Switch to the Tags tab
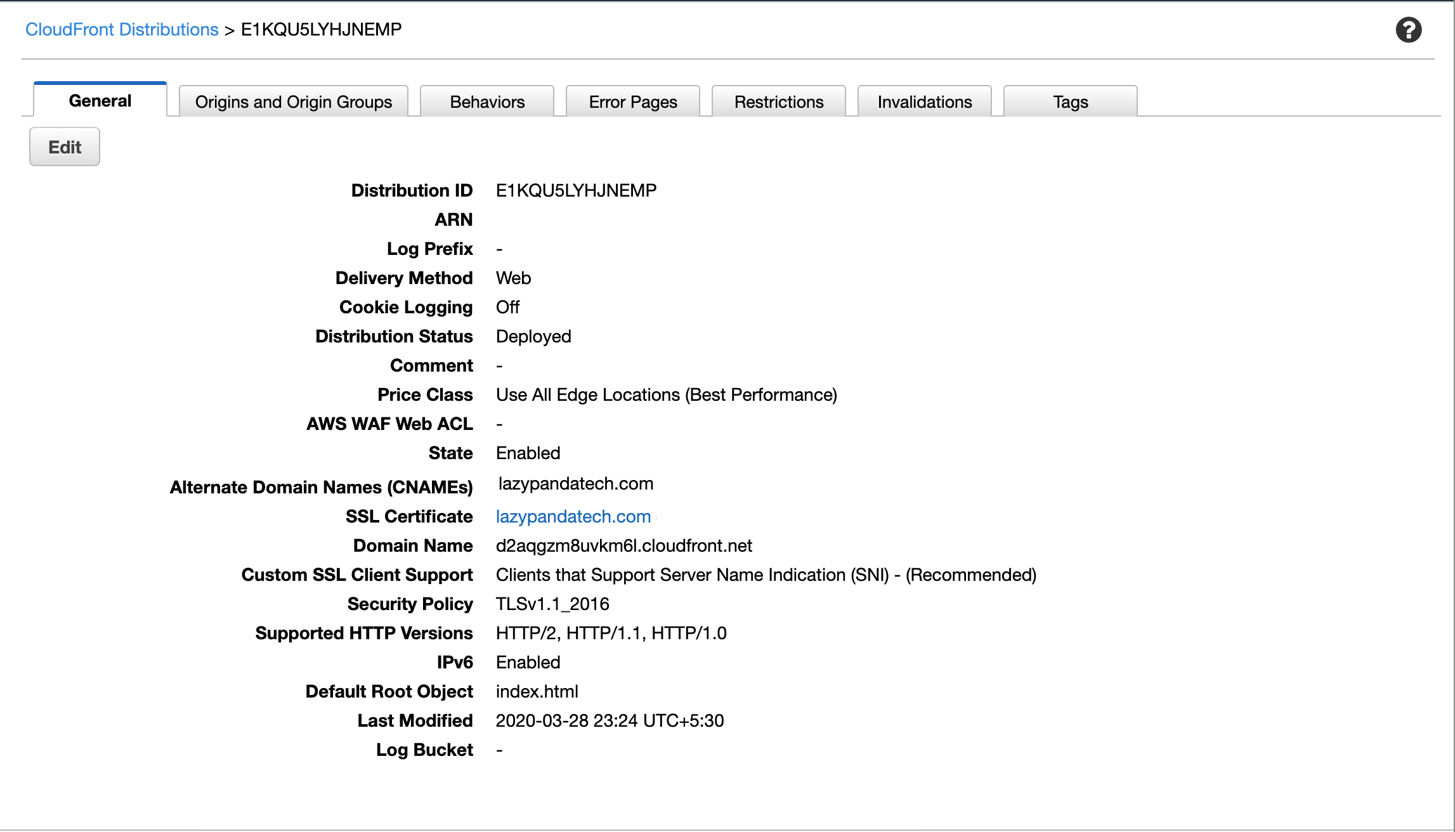 coord(1071,101)
